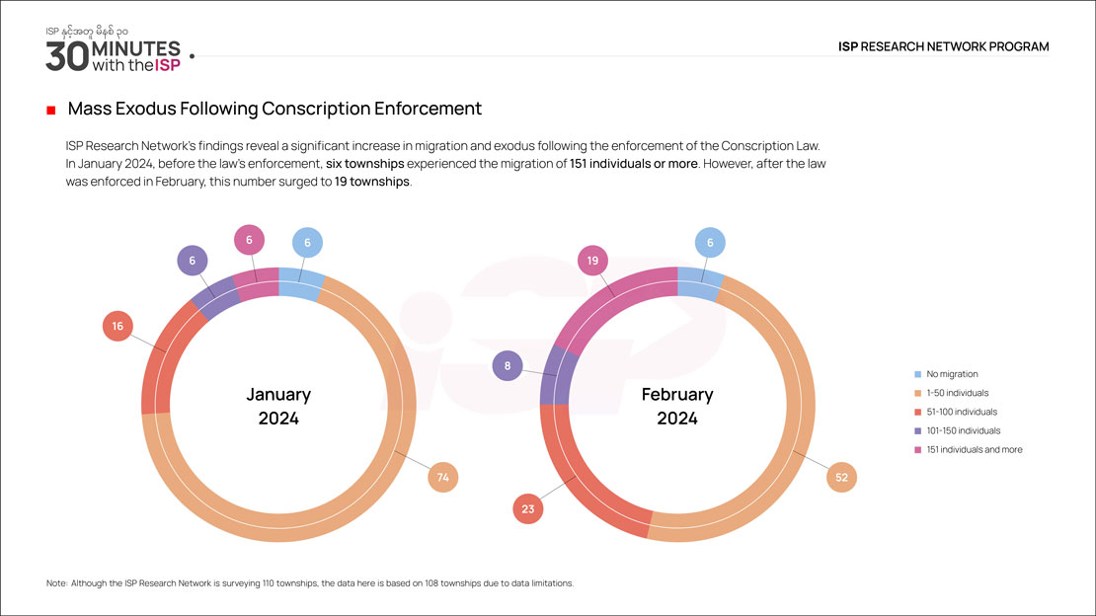Click the orange 52 bubble
This screenshot has height=616, width=1096.
tap(841, 478)
